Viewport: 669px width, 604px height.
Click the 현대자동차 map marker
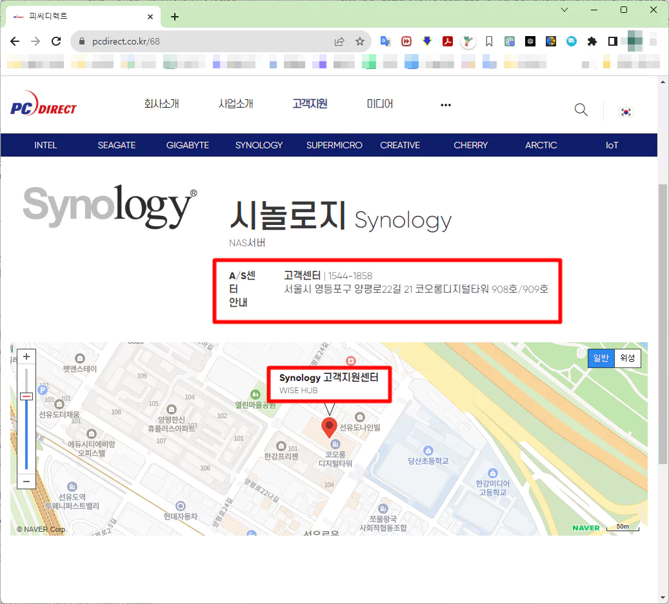[181, 506]
